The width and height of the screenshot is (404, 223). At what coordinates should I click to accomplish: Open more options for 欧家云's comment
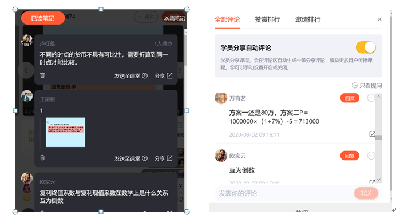point(371,156)
